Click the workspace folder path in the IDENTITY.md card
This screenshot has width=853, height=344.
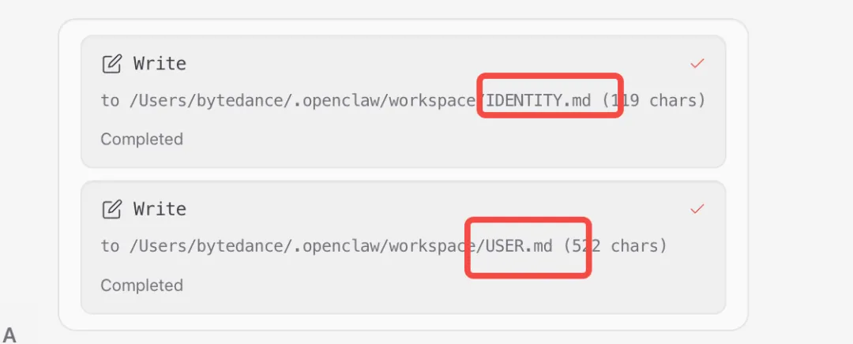click(433, 100)
